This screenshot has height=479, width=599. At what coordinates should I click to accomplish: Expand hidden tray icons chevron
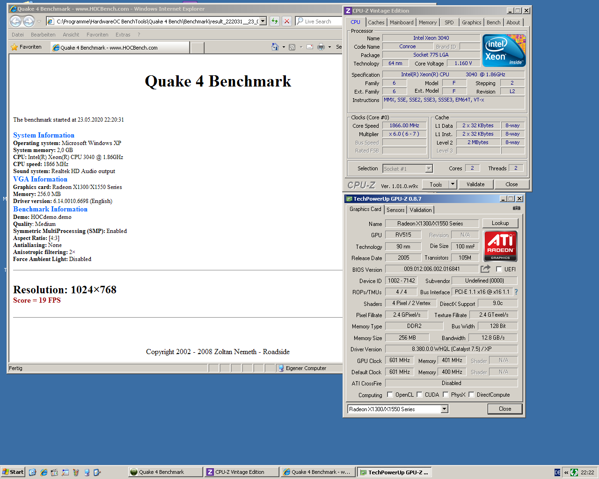(566, 472)
